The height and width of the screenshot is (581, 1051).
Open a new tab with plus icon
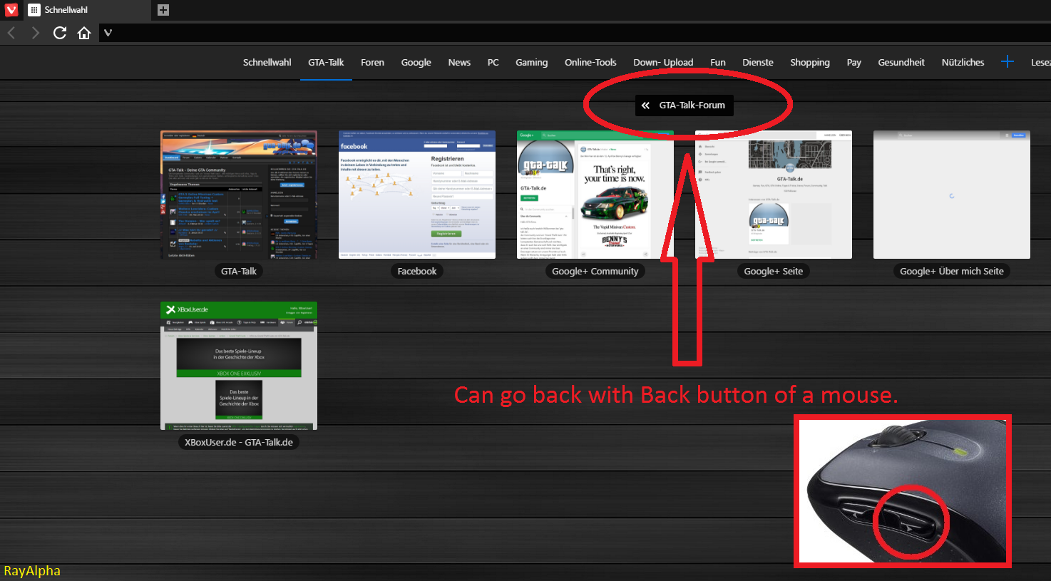[163, 10]
